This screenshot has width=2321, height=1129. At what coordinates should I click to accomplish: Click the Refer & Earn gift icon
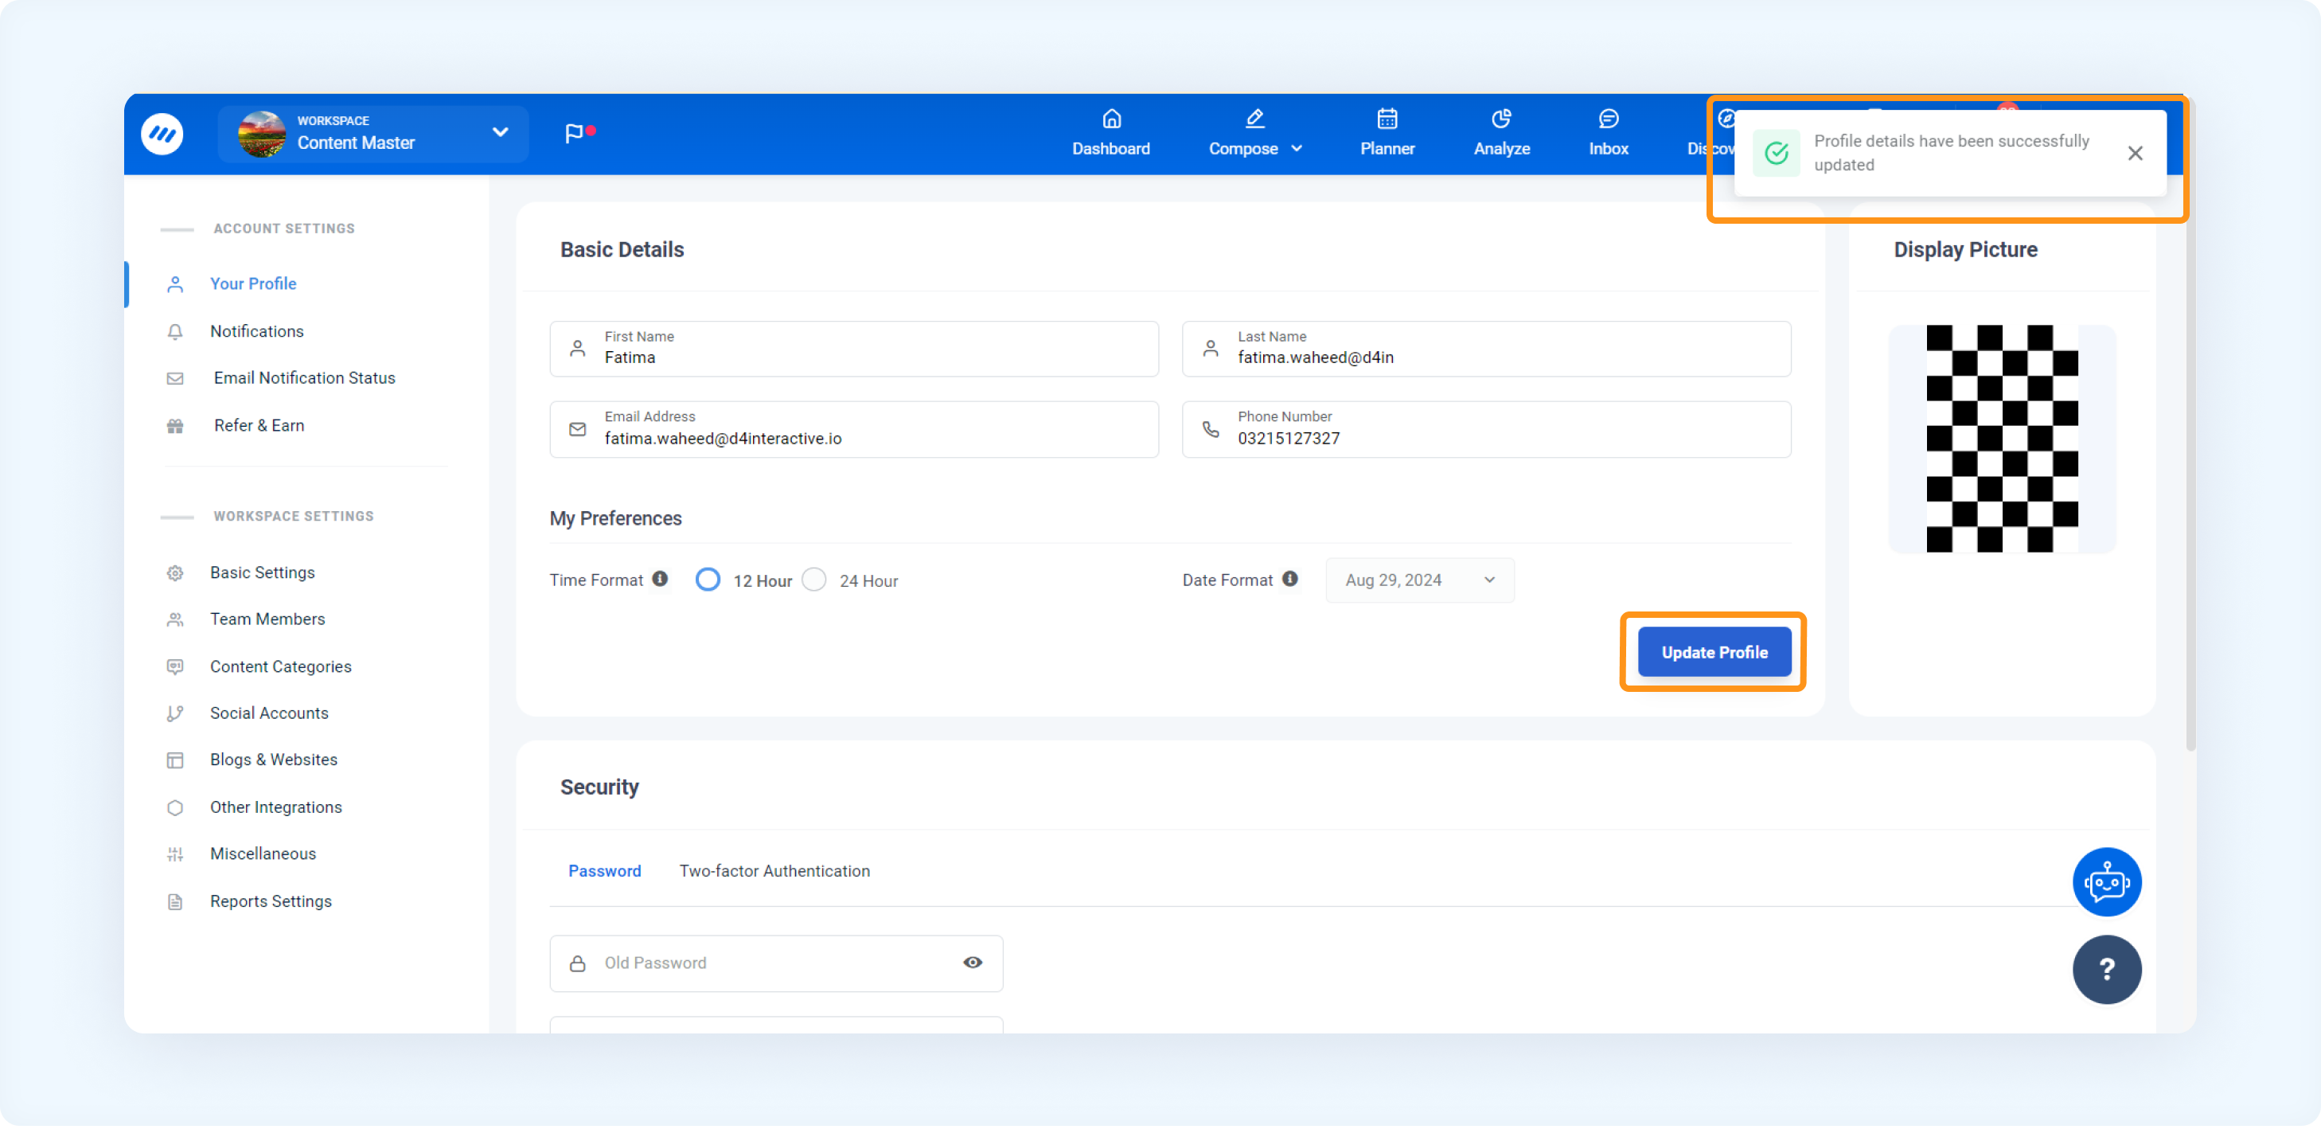click(175, 427)
